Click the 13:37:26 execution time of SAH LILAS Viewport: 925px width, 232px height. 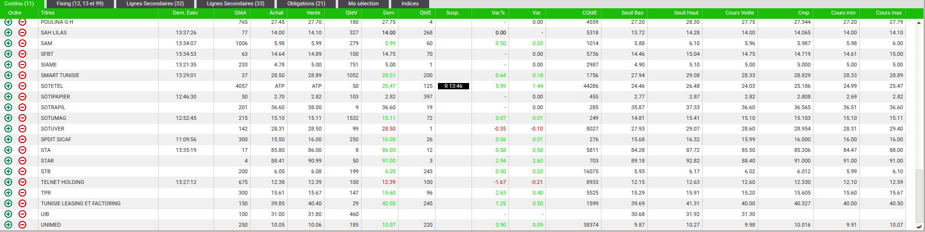pos(186,33)
